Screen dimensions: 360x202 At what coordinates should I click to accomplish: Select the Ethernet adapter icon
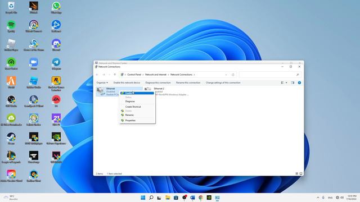coord(100,91)
